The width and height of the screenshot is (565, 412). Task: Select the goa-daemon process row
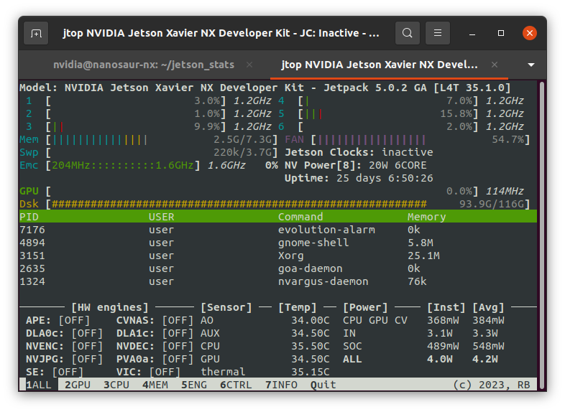[x=277, y=268]
